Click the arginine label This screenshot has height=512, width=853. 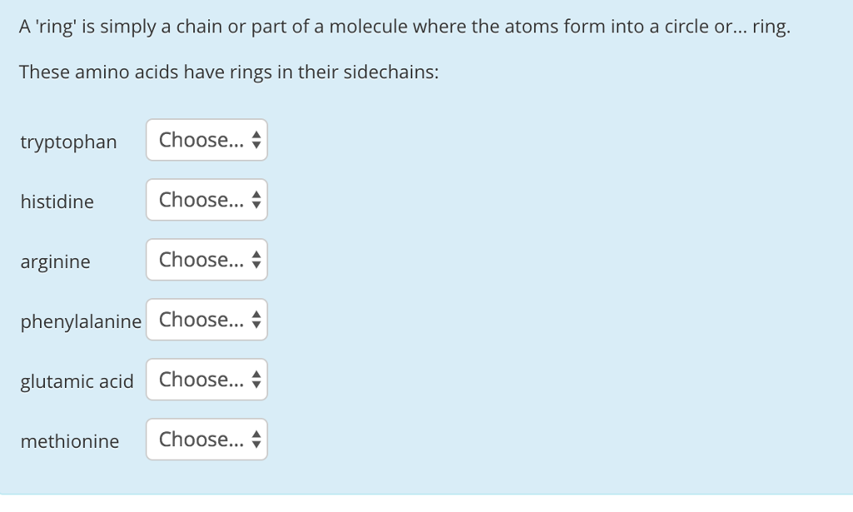55,262
